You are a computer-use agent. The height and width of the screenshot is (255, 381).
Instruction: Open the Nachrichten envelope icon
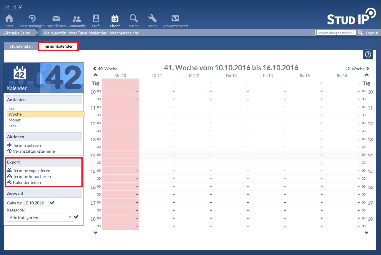pos(56,19)
